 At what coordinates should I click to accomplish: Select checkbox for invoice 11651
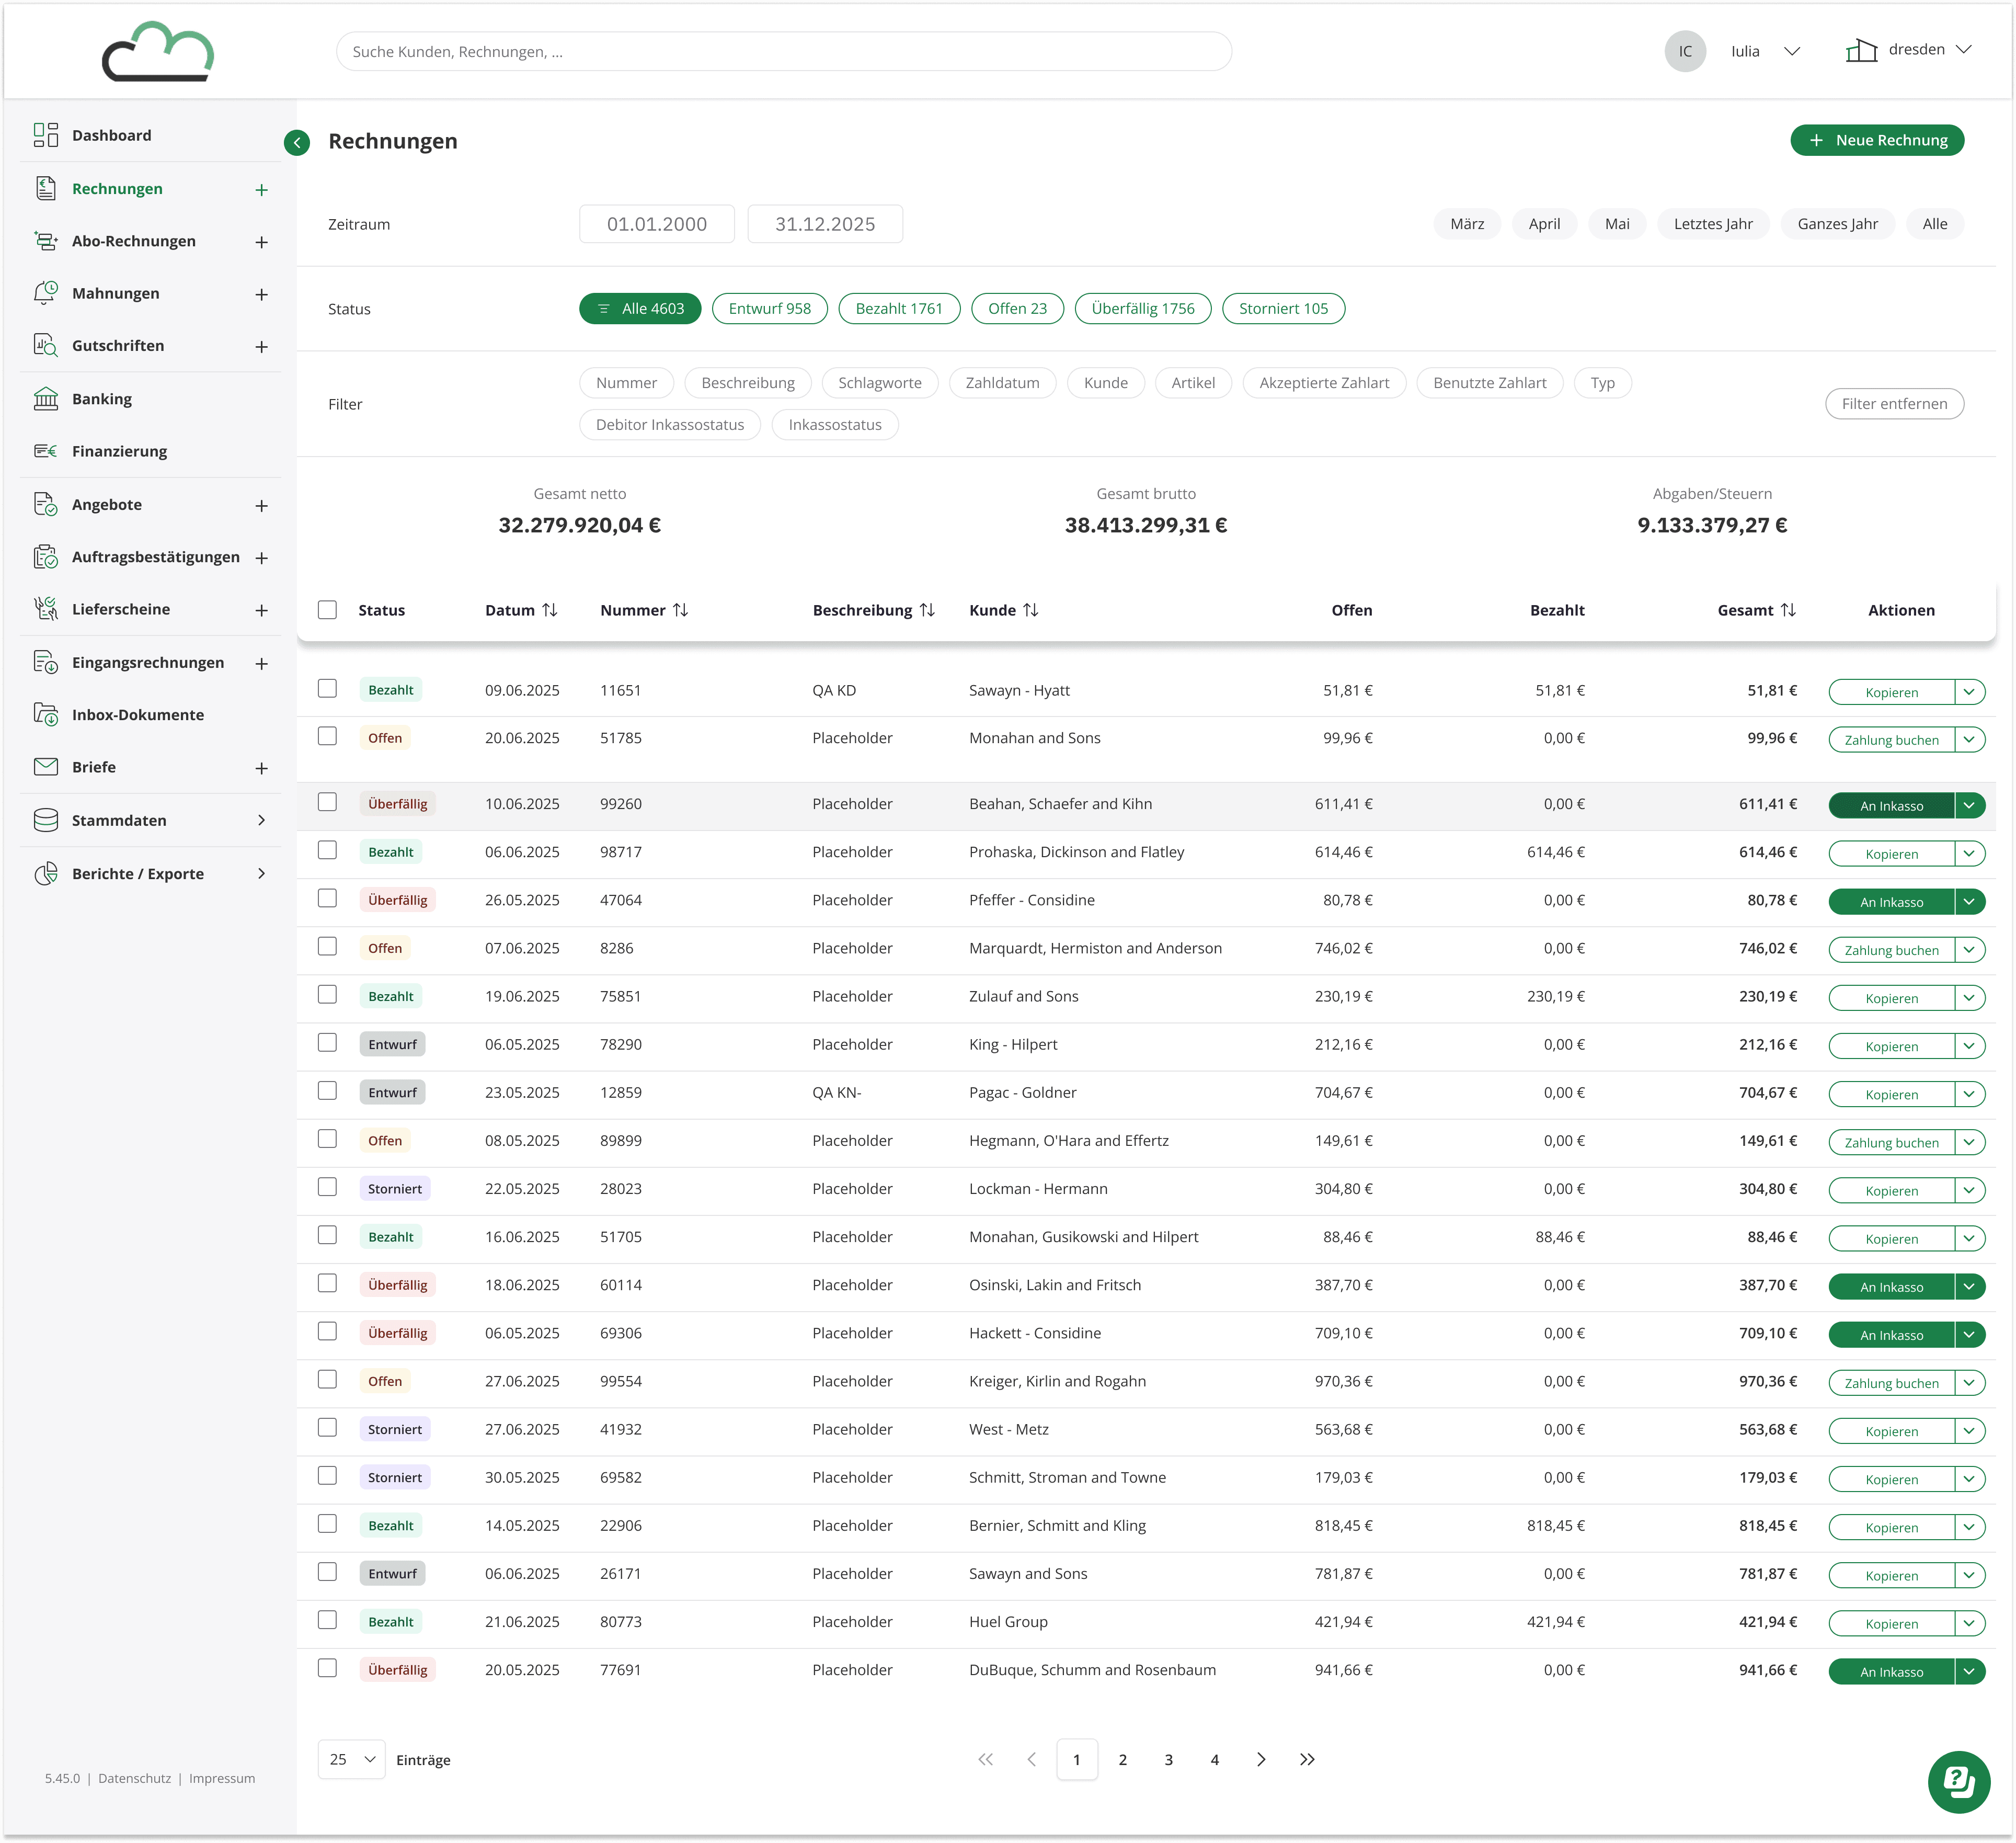coord(327,689)
